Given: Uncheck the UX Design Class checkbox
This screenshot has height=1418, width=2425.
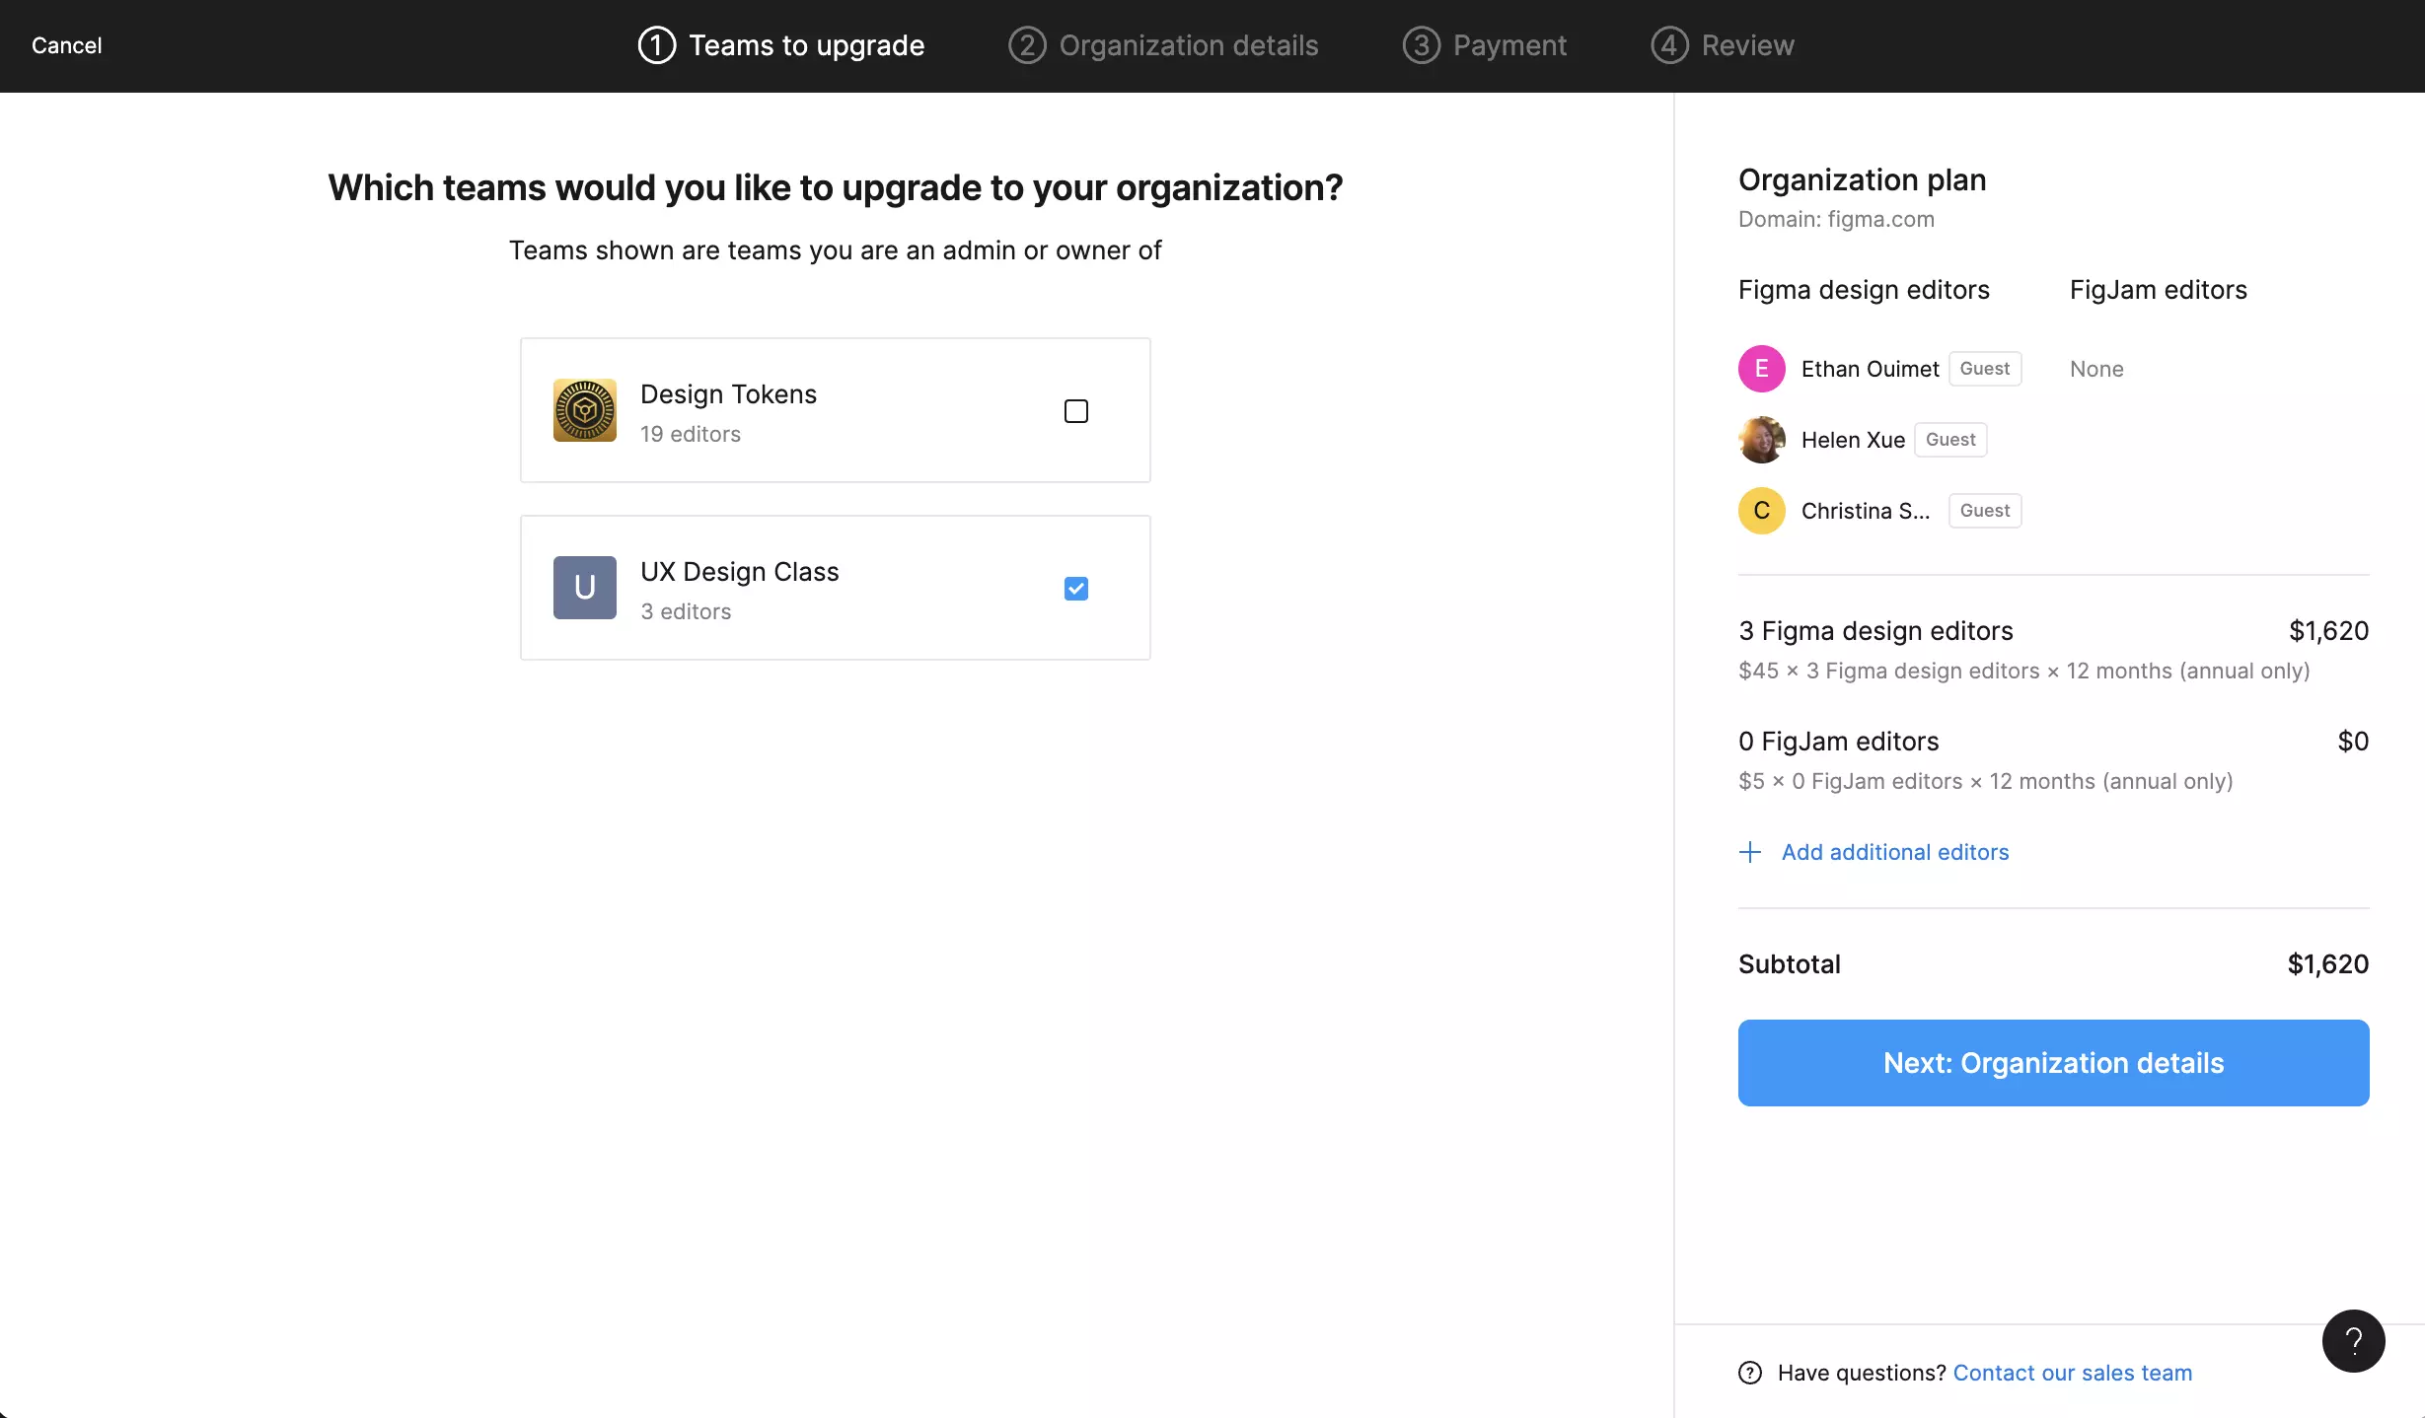Looking at the screenshot, I should (x=1076, y=589).
